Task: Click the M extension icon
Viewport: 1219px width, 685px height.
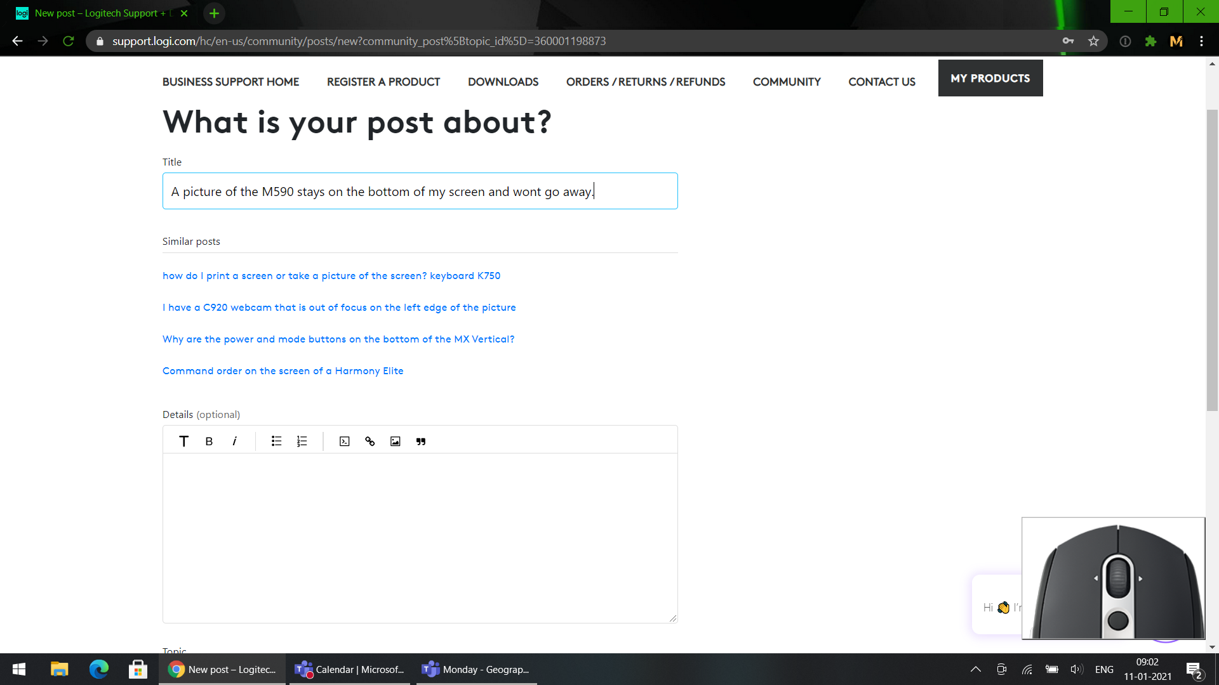Action: 1176,41
